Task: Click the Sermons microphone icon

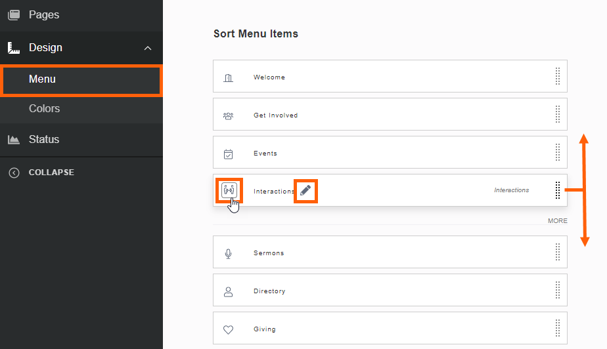Action: (228, 253)
